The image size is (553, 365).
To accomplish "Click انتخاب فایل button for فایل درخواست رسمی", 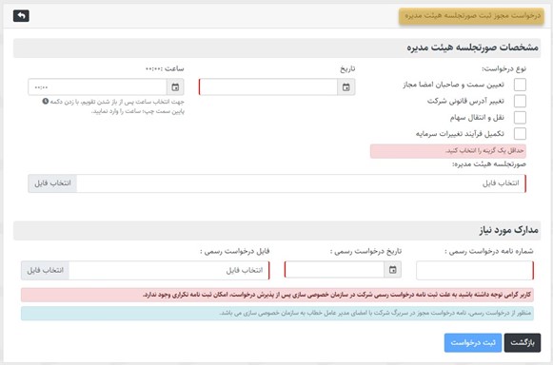I will click(45, 270).
